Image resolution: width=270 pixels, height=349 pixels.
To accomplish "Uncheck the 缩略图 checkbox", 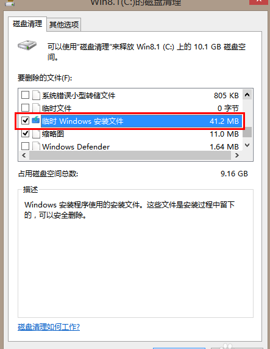I will pos(25,134).
